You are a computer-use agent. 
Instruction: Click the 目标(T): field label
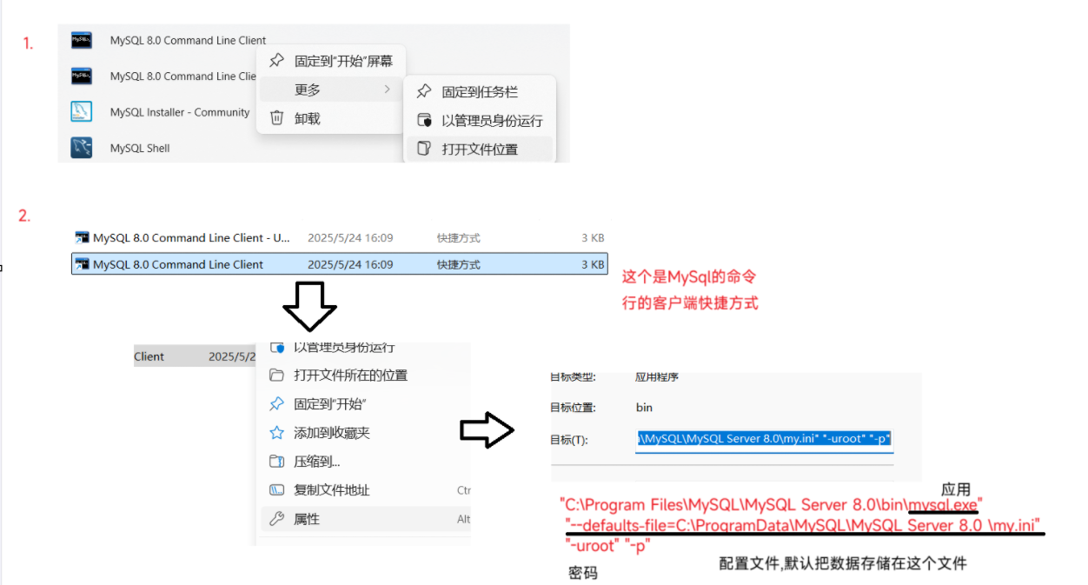569,440
